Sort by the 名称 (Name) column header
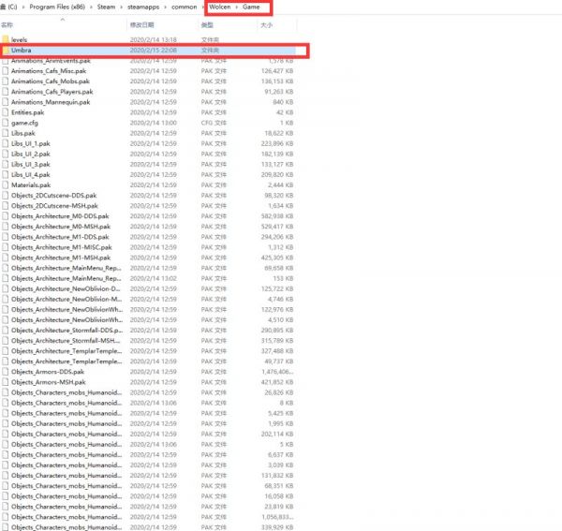Screen dimensions: 562x531 click(7, 25)
